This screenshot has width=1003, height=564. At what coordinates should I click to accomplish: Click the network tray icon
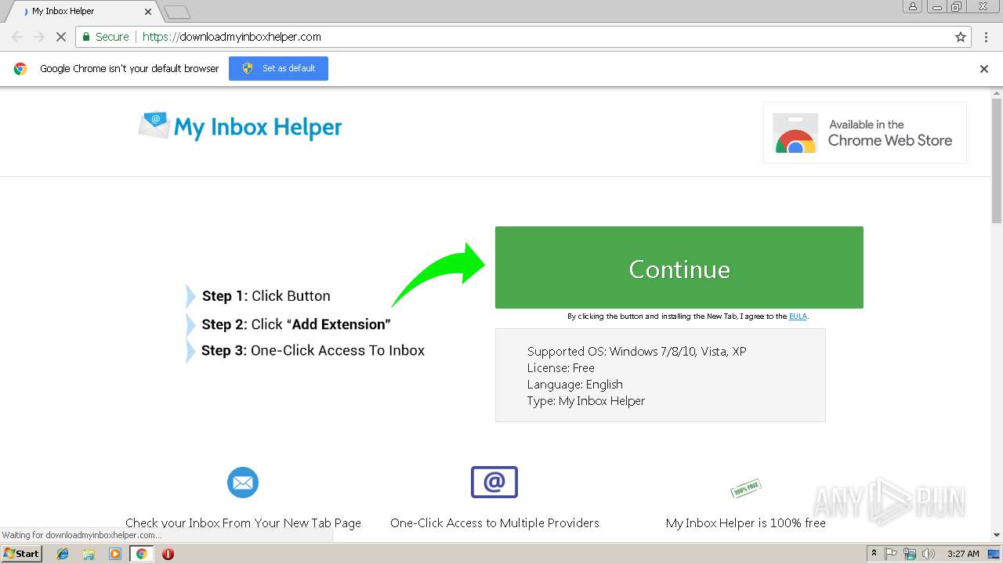(x=910, y=554)
